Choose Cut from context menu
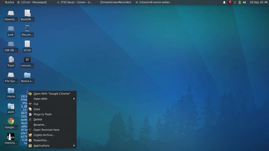Screen dimensions: 269x151 tap(52, 104)
